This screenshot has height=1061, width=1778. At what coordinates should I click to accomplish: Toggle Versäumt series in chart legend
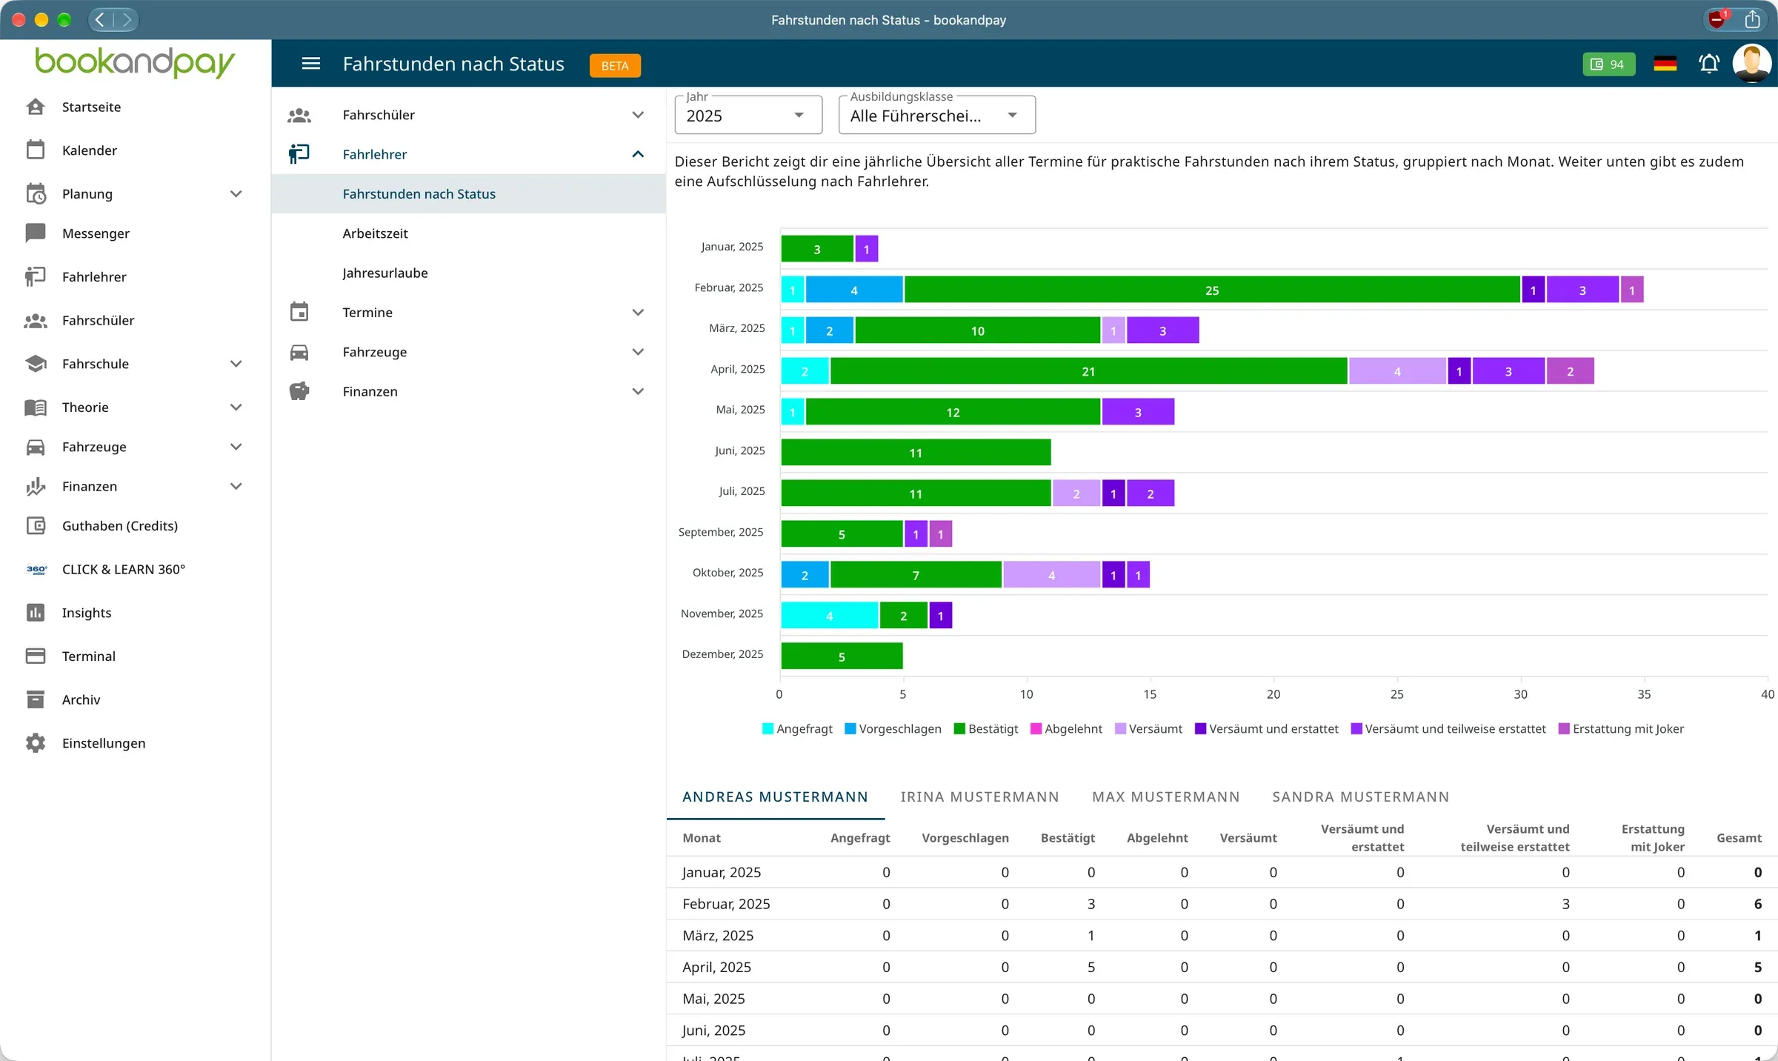(1148, 728)
